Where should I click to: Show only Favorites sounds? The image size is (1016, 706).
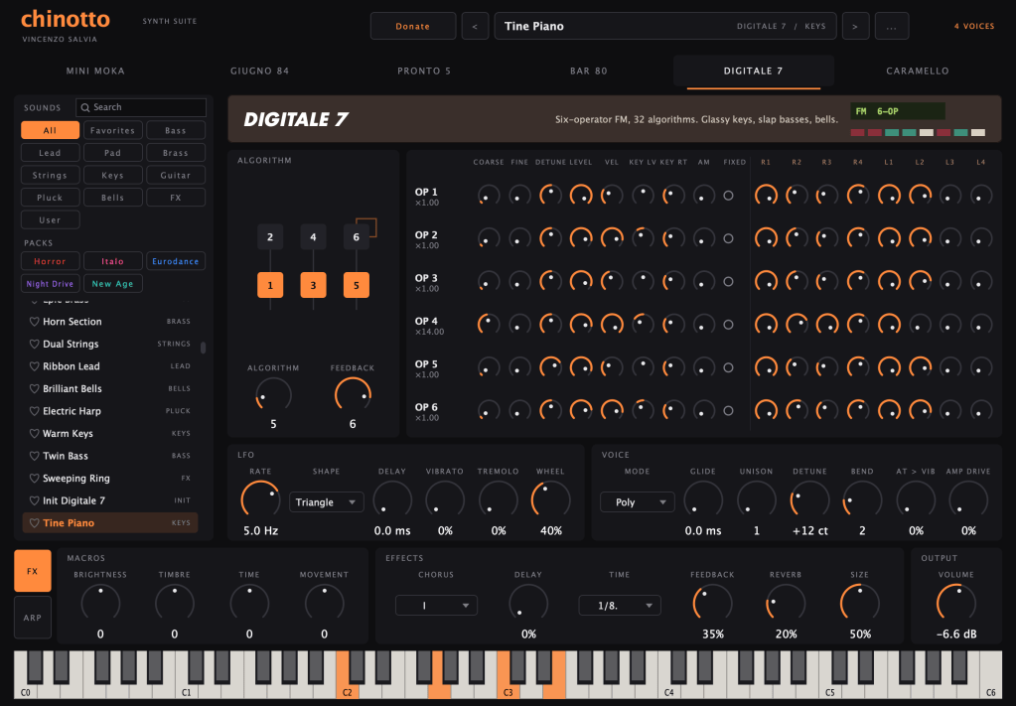coord(113,130)
